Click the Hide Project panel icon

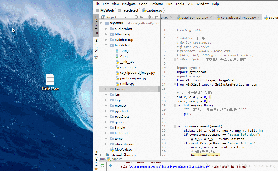tap(157, 17)
